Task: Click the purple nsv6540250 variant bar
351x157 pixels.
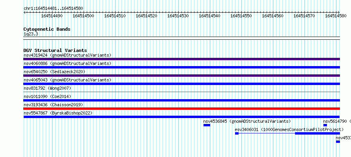Action: tap(181, 76)
